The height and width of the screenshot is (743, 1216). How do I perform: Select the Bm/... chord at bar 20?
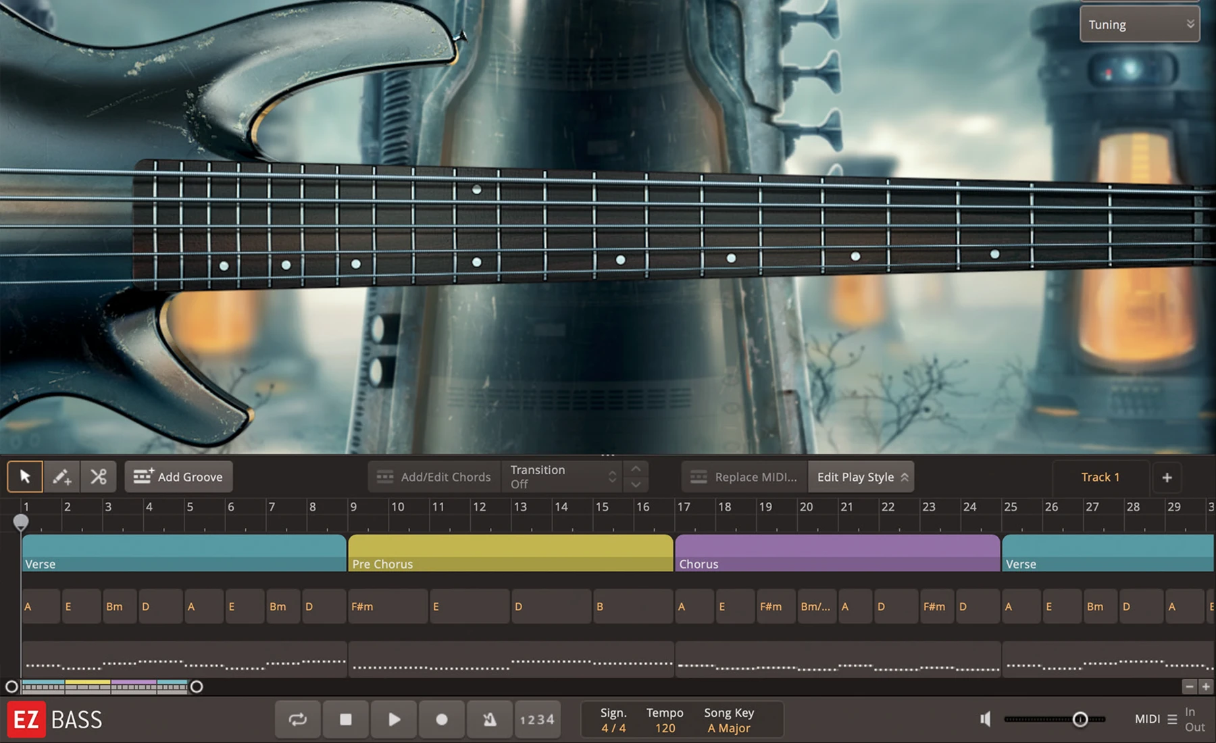pyautogui.click(x=816, y=607)
